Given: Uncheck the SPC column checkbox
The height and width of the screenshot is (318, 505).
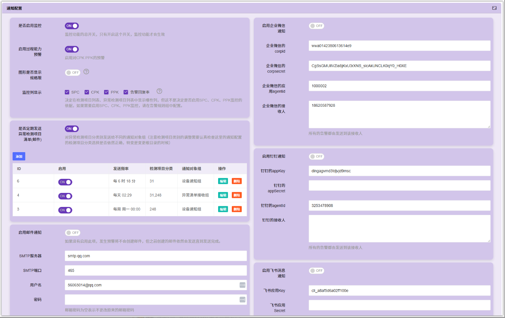Looking at the screenshot, I should coord(67,92).
